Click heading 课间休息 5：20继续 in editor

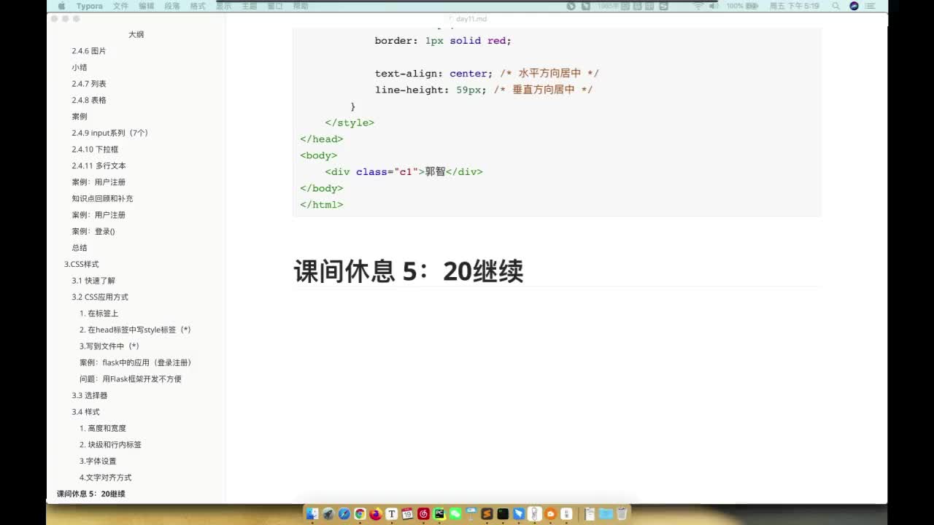pyautogui.click(x=409, y=271)
